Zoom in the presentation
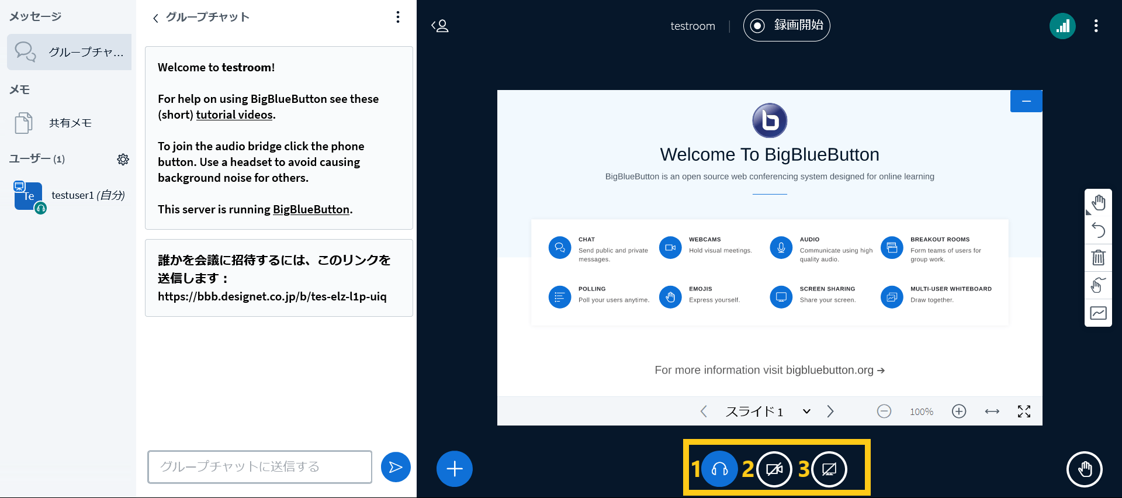This screenshot has width=1122, height=498. pyautogui.click(x=959, y=411)
